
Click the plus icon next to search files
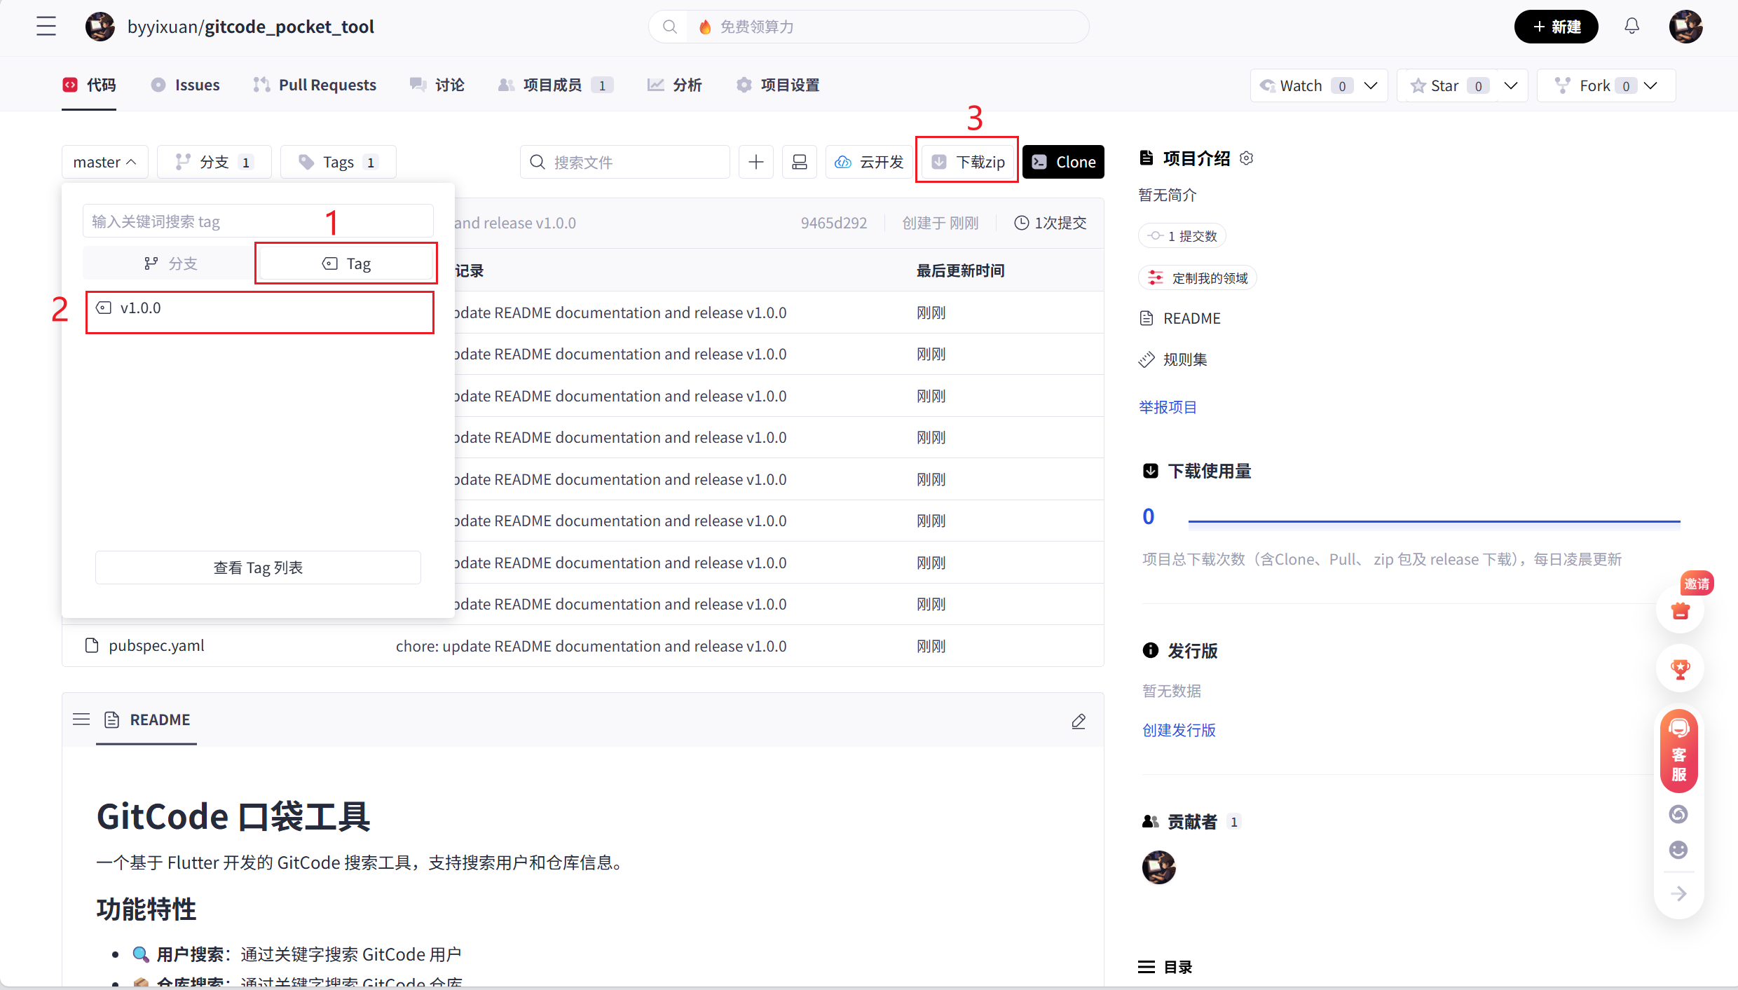click(x=755, y=162)
